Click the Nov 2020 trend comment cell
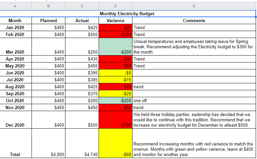Viewport: 257px width, 159px height. pyautogui.click(x=194, y=107)
